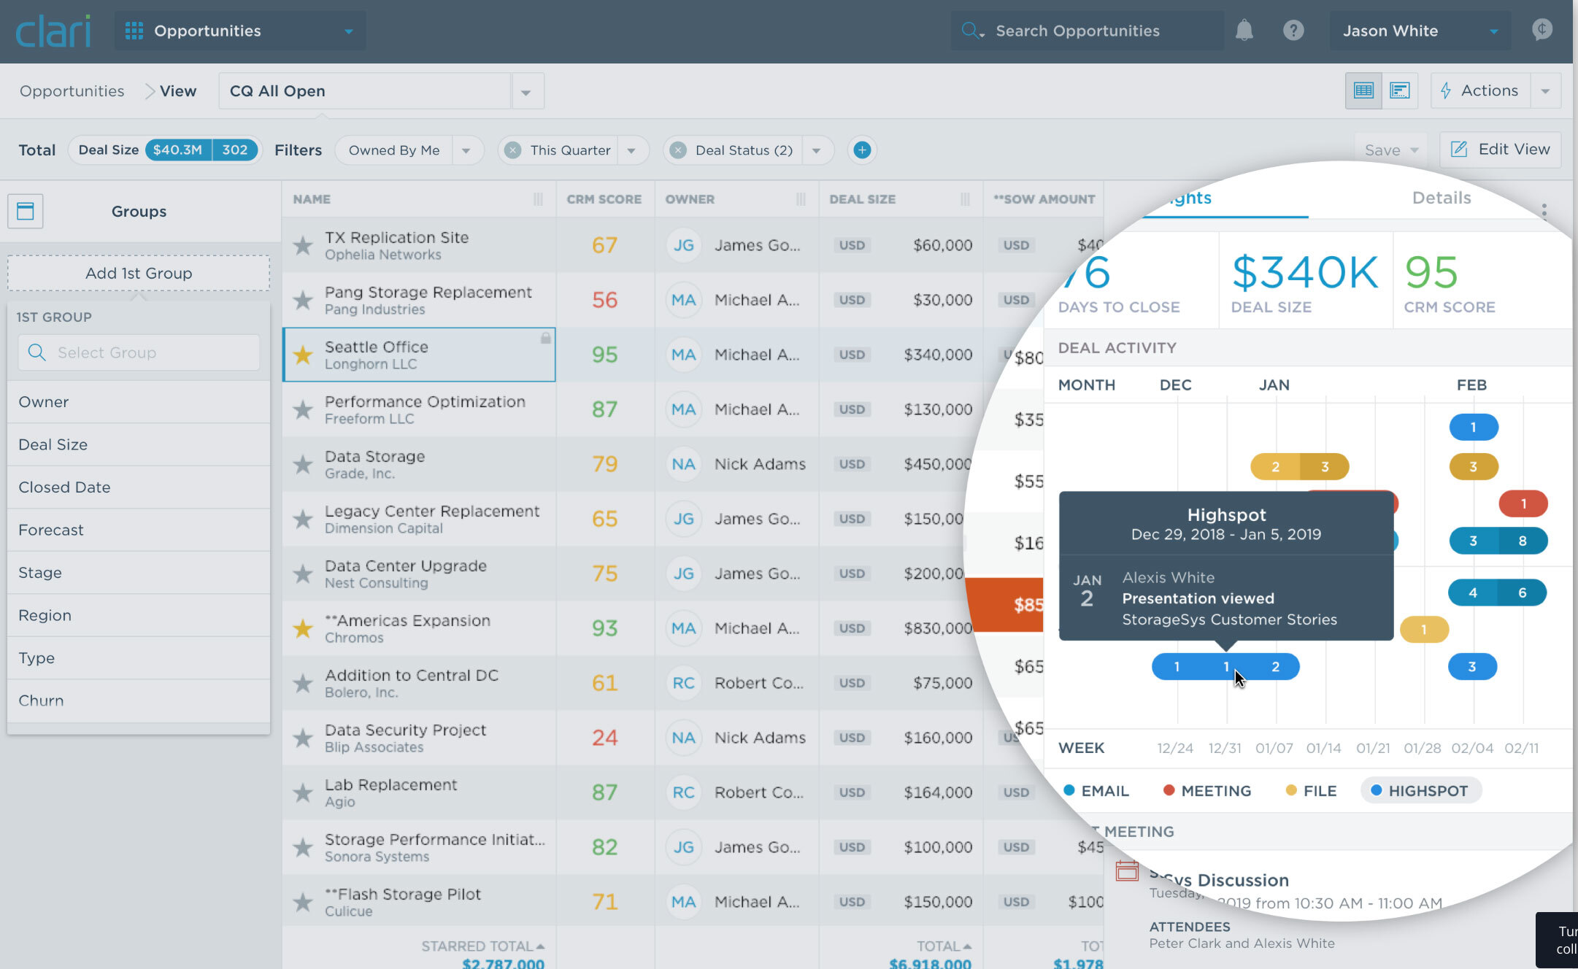Select Region grouping option
This screenshot has height=969, width=1578.
click(139, 615)
